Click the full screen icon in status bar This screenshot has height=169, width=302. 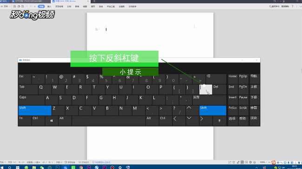230,162
